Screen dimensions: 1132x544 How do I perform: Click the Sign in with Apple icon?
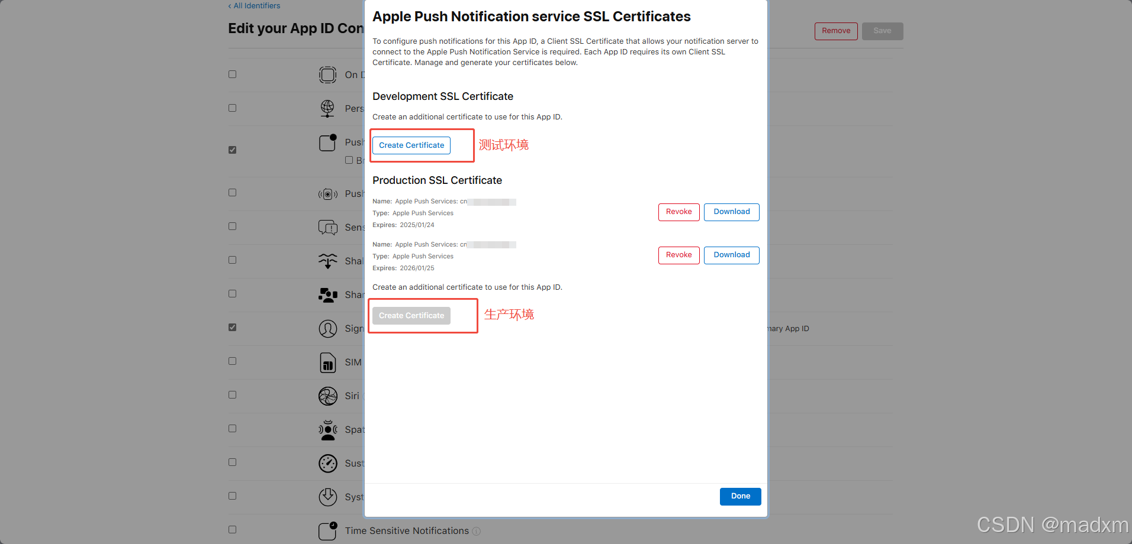coord(328,329)
